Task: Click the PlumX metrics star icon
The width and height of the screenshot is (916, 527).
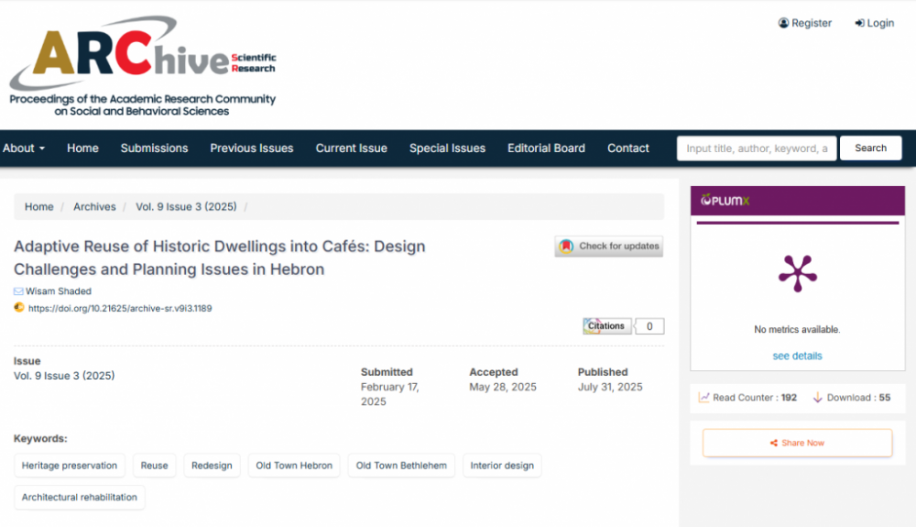Action: 798,273
